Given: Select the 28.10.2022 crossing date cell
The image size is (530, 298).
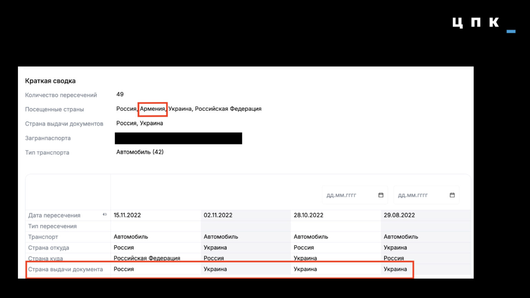Looking at the screenshot, I should (336, 215).
